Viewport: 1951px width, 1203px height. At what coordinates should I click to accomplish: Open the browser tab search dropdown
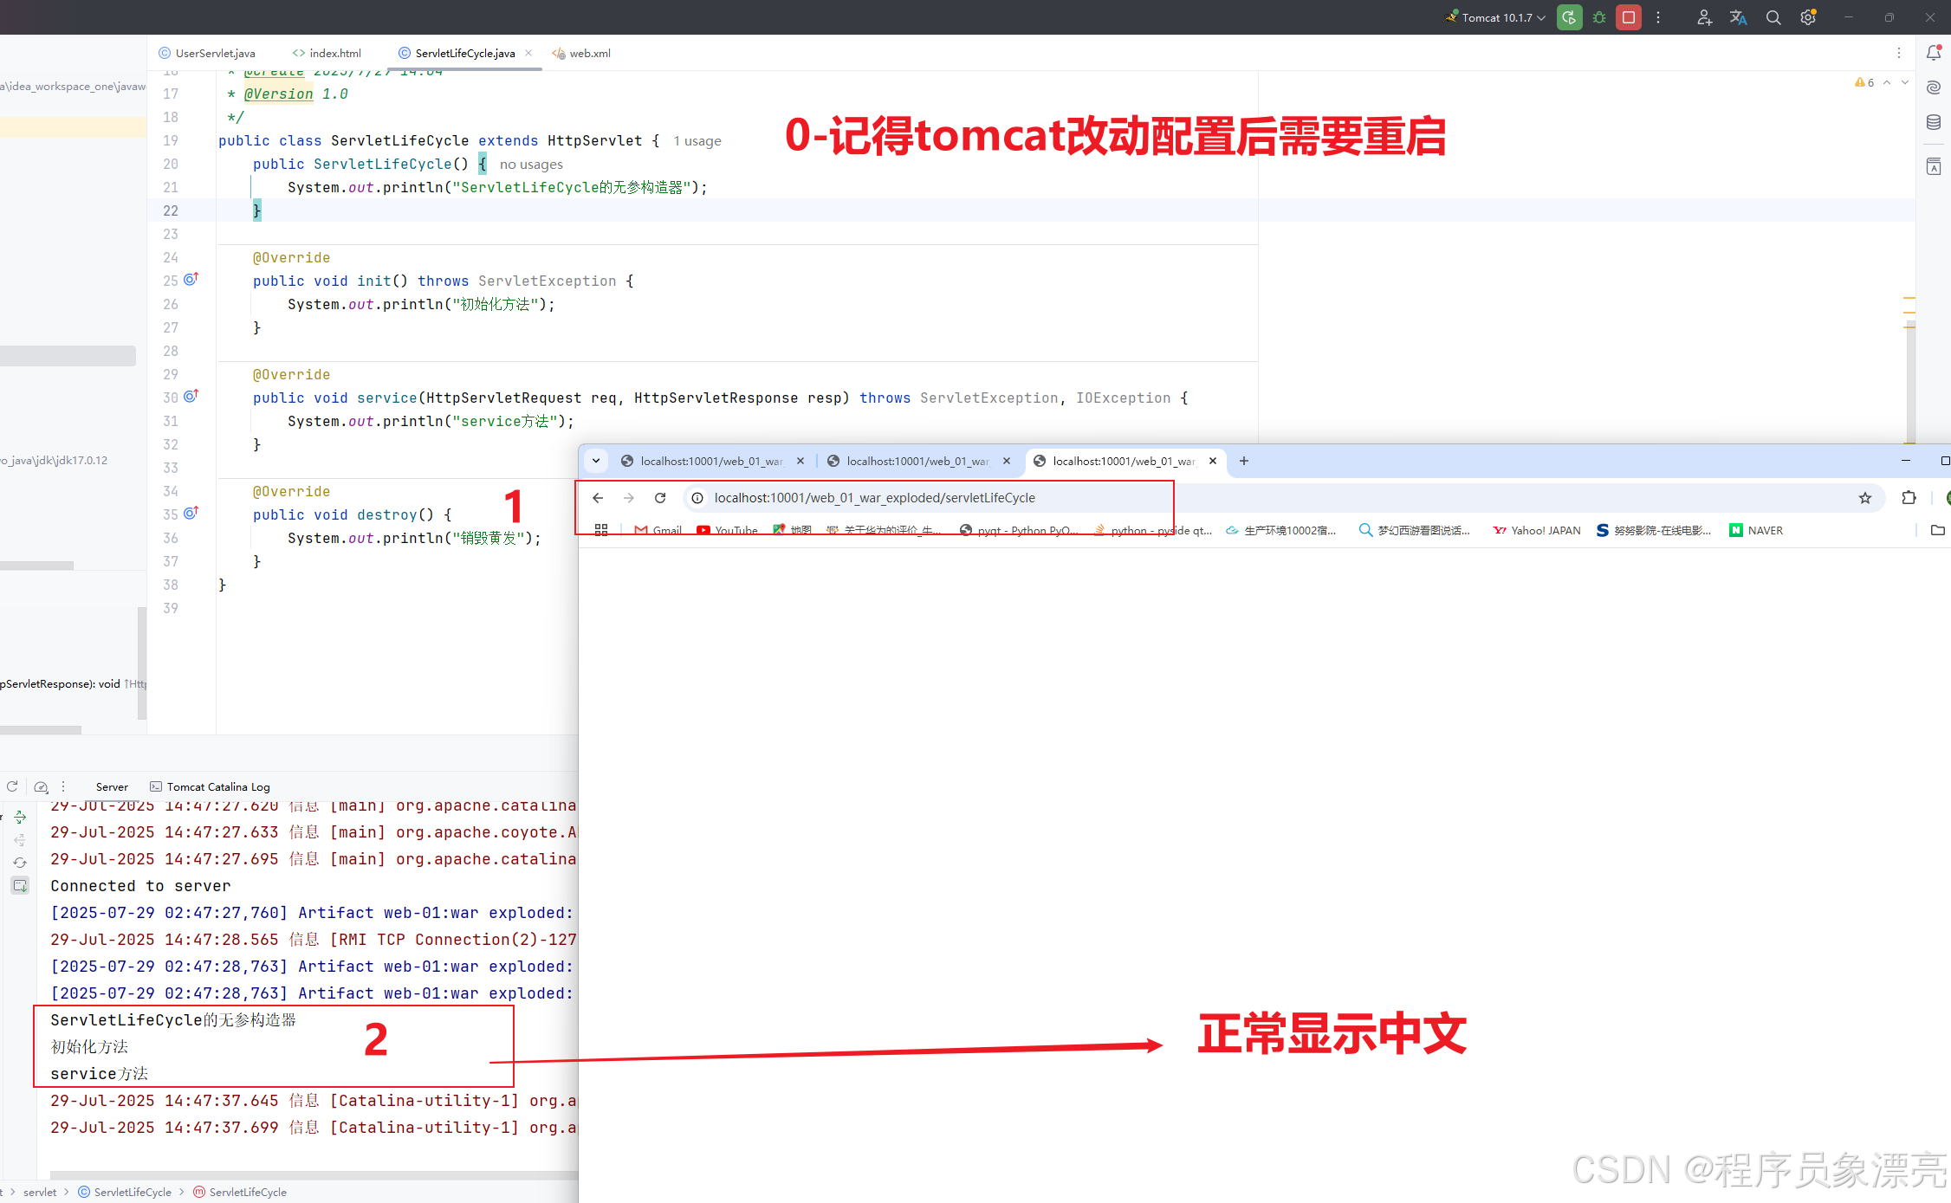pyautogui.click(x=596, y=461)
